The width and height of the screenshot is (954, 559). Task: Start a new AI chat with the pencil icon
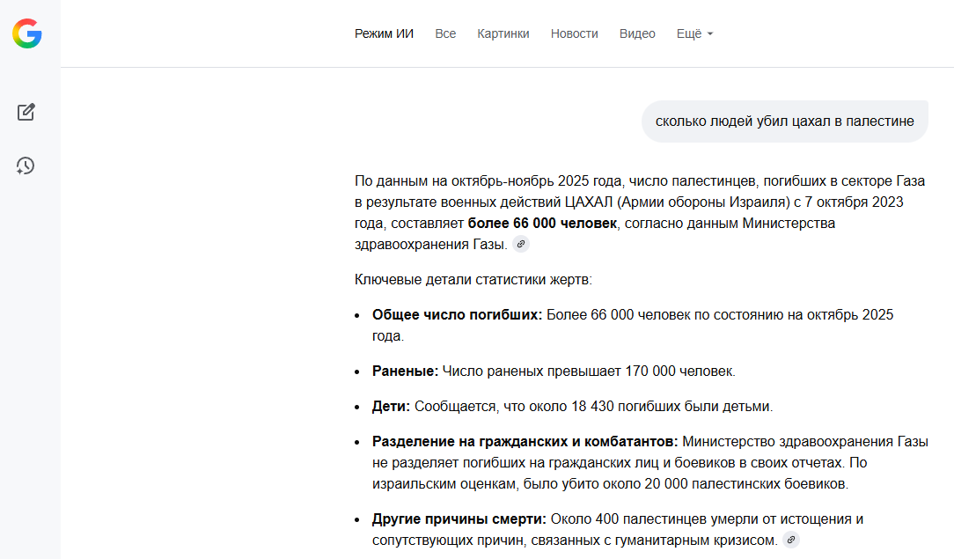tap(26, 112)
